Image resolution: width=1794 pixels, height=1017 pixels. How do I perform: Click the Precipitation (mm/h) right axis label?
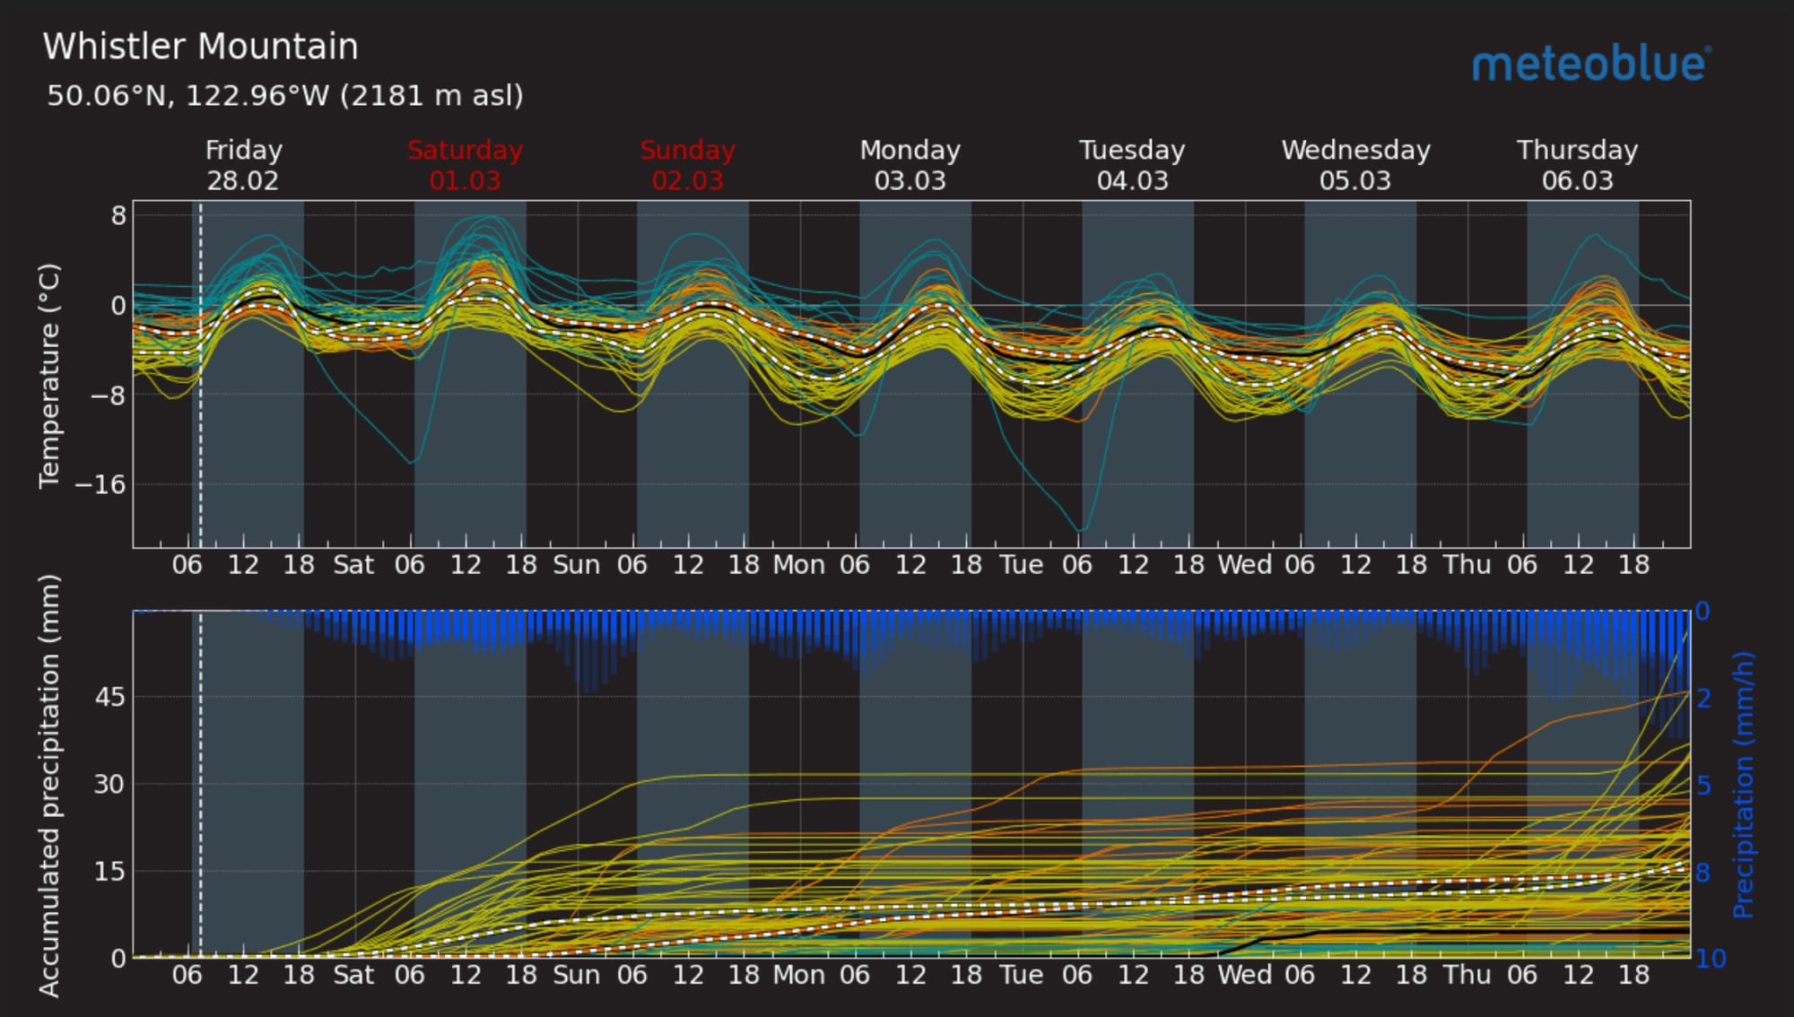click(1743, 785)
